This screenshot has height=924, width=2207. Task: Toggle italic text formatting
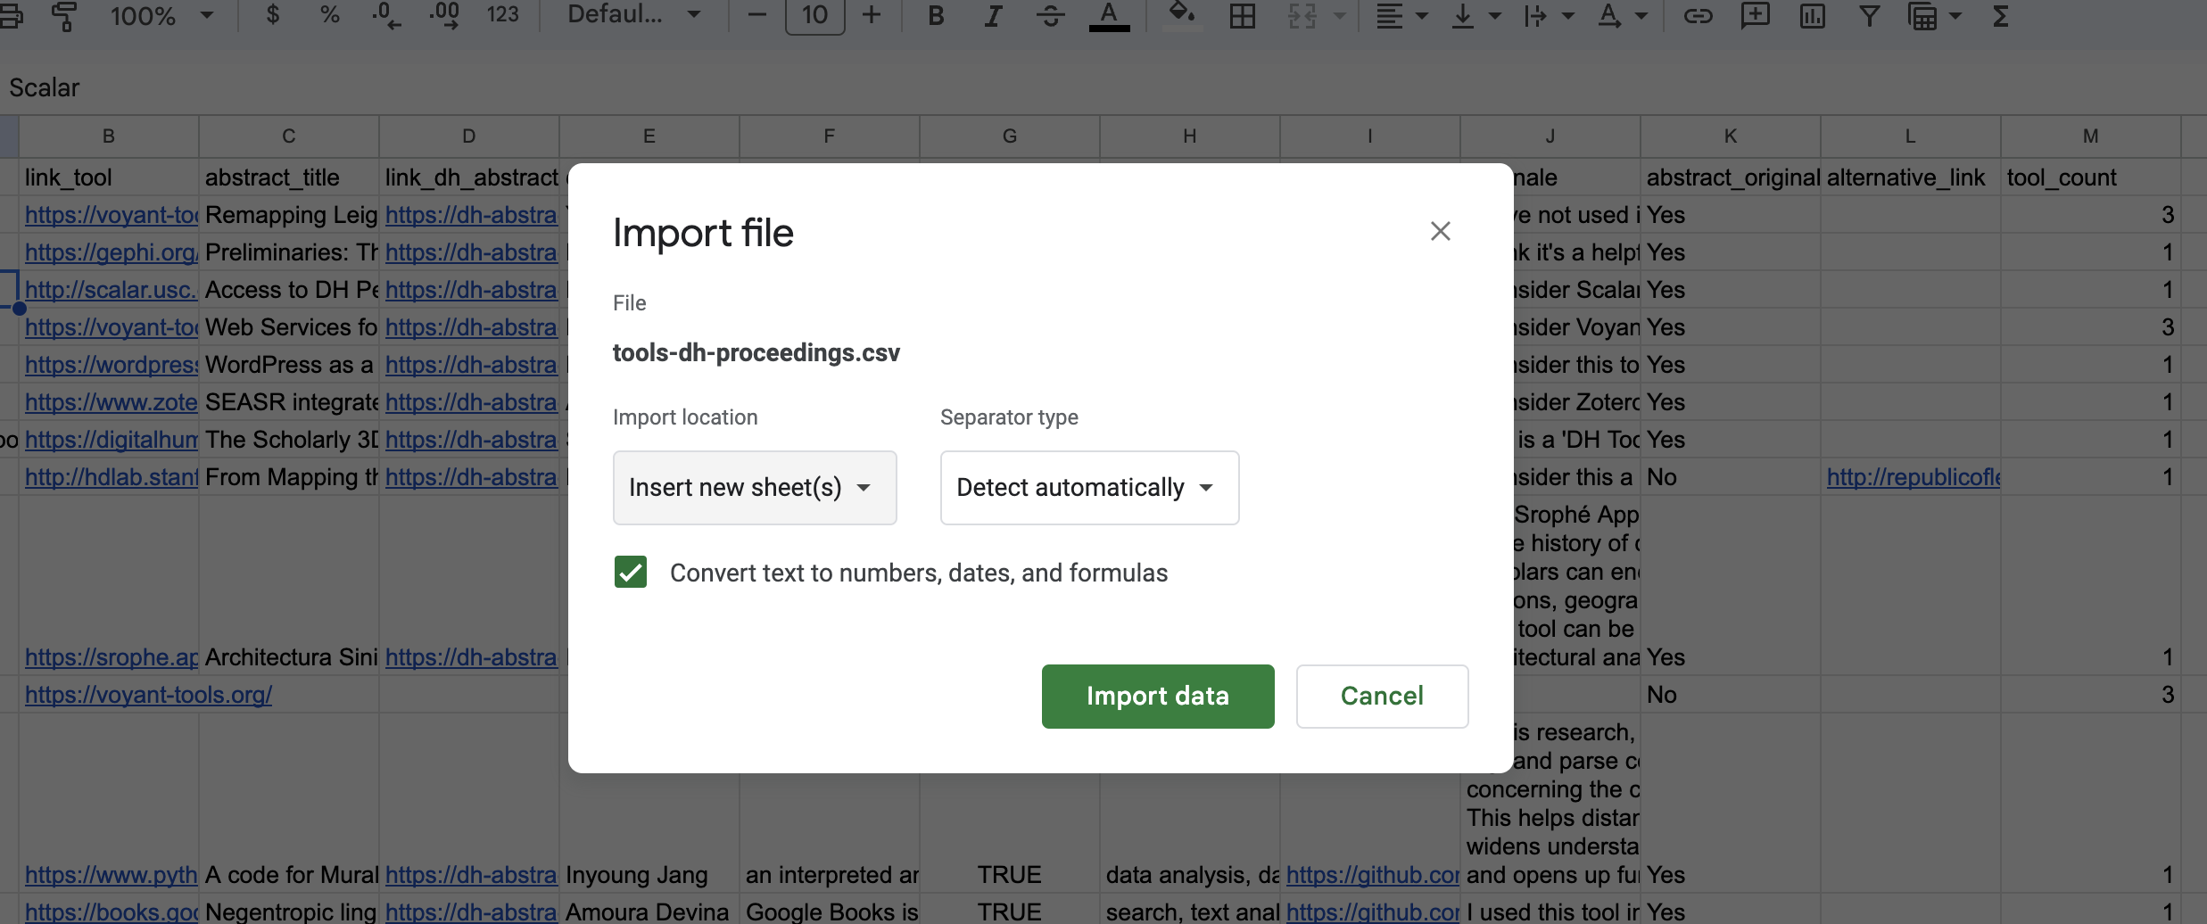click(993, 16)
